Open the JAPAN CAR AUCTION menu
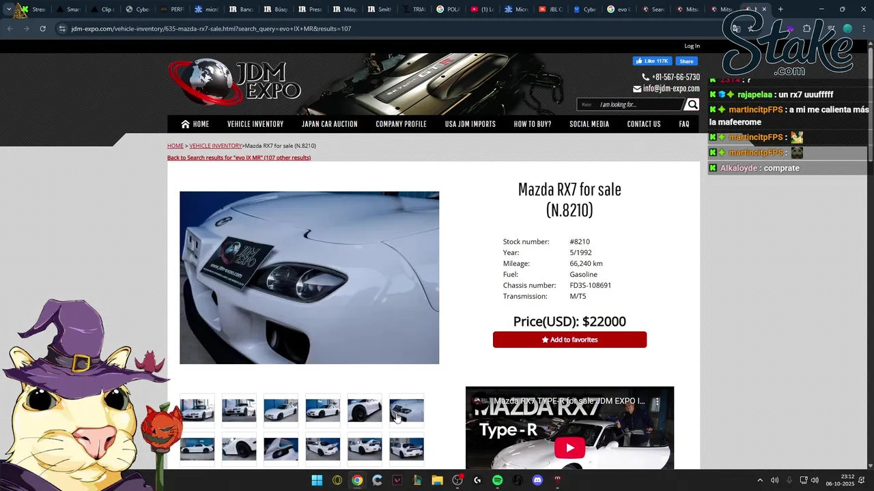Screen dimensions: 874x491 pos(330,124)
